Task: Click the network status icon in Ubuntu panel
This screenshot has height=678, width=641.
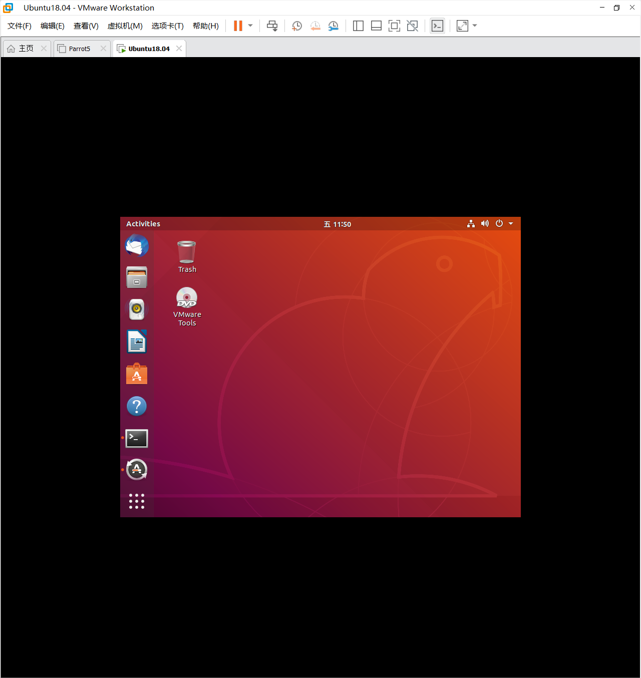Action: click(x=471, y=224)
